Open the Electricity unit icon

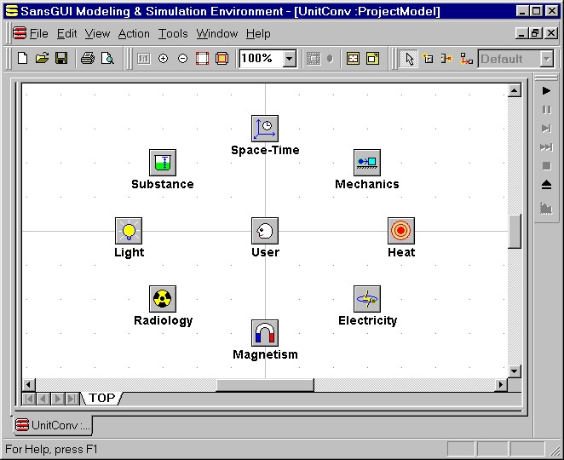point(367,299)
